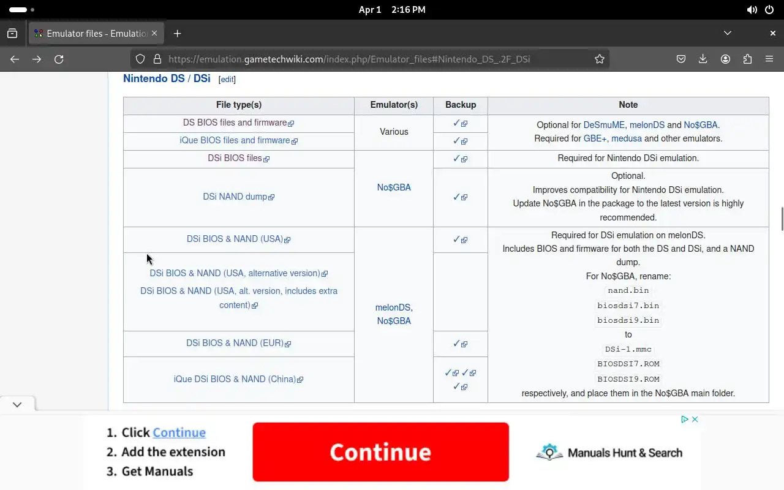Open DSi BIOS files link

coord(238,158)
